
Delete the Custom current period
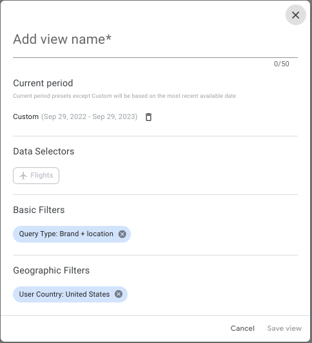tap(148, 117)
